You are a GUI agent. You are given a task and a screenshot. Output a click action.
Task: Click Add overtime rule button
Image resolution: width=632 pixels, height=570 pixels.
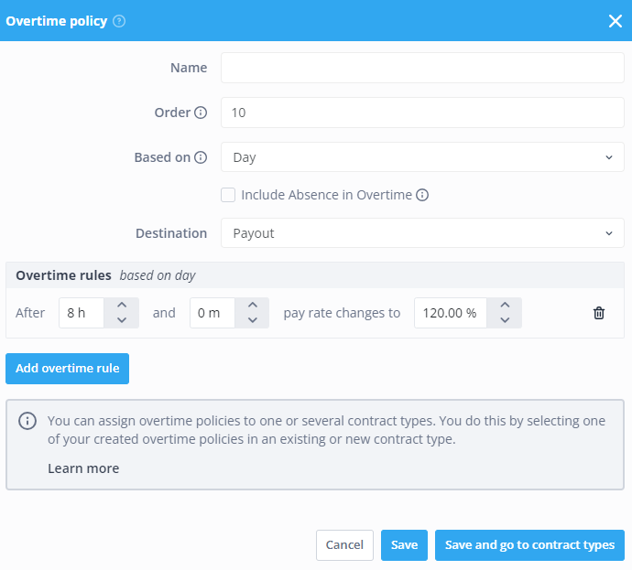(x=68, y=369)
